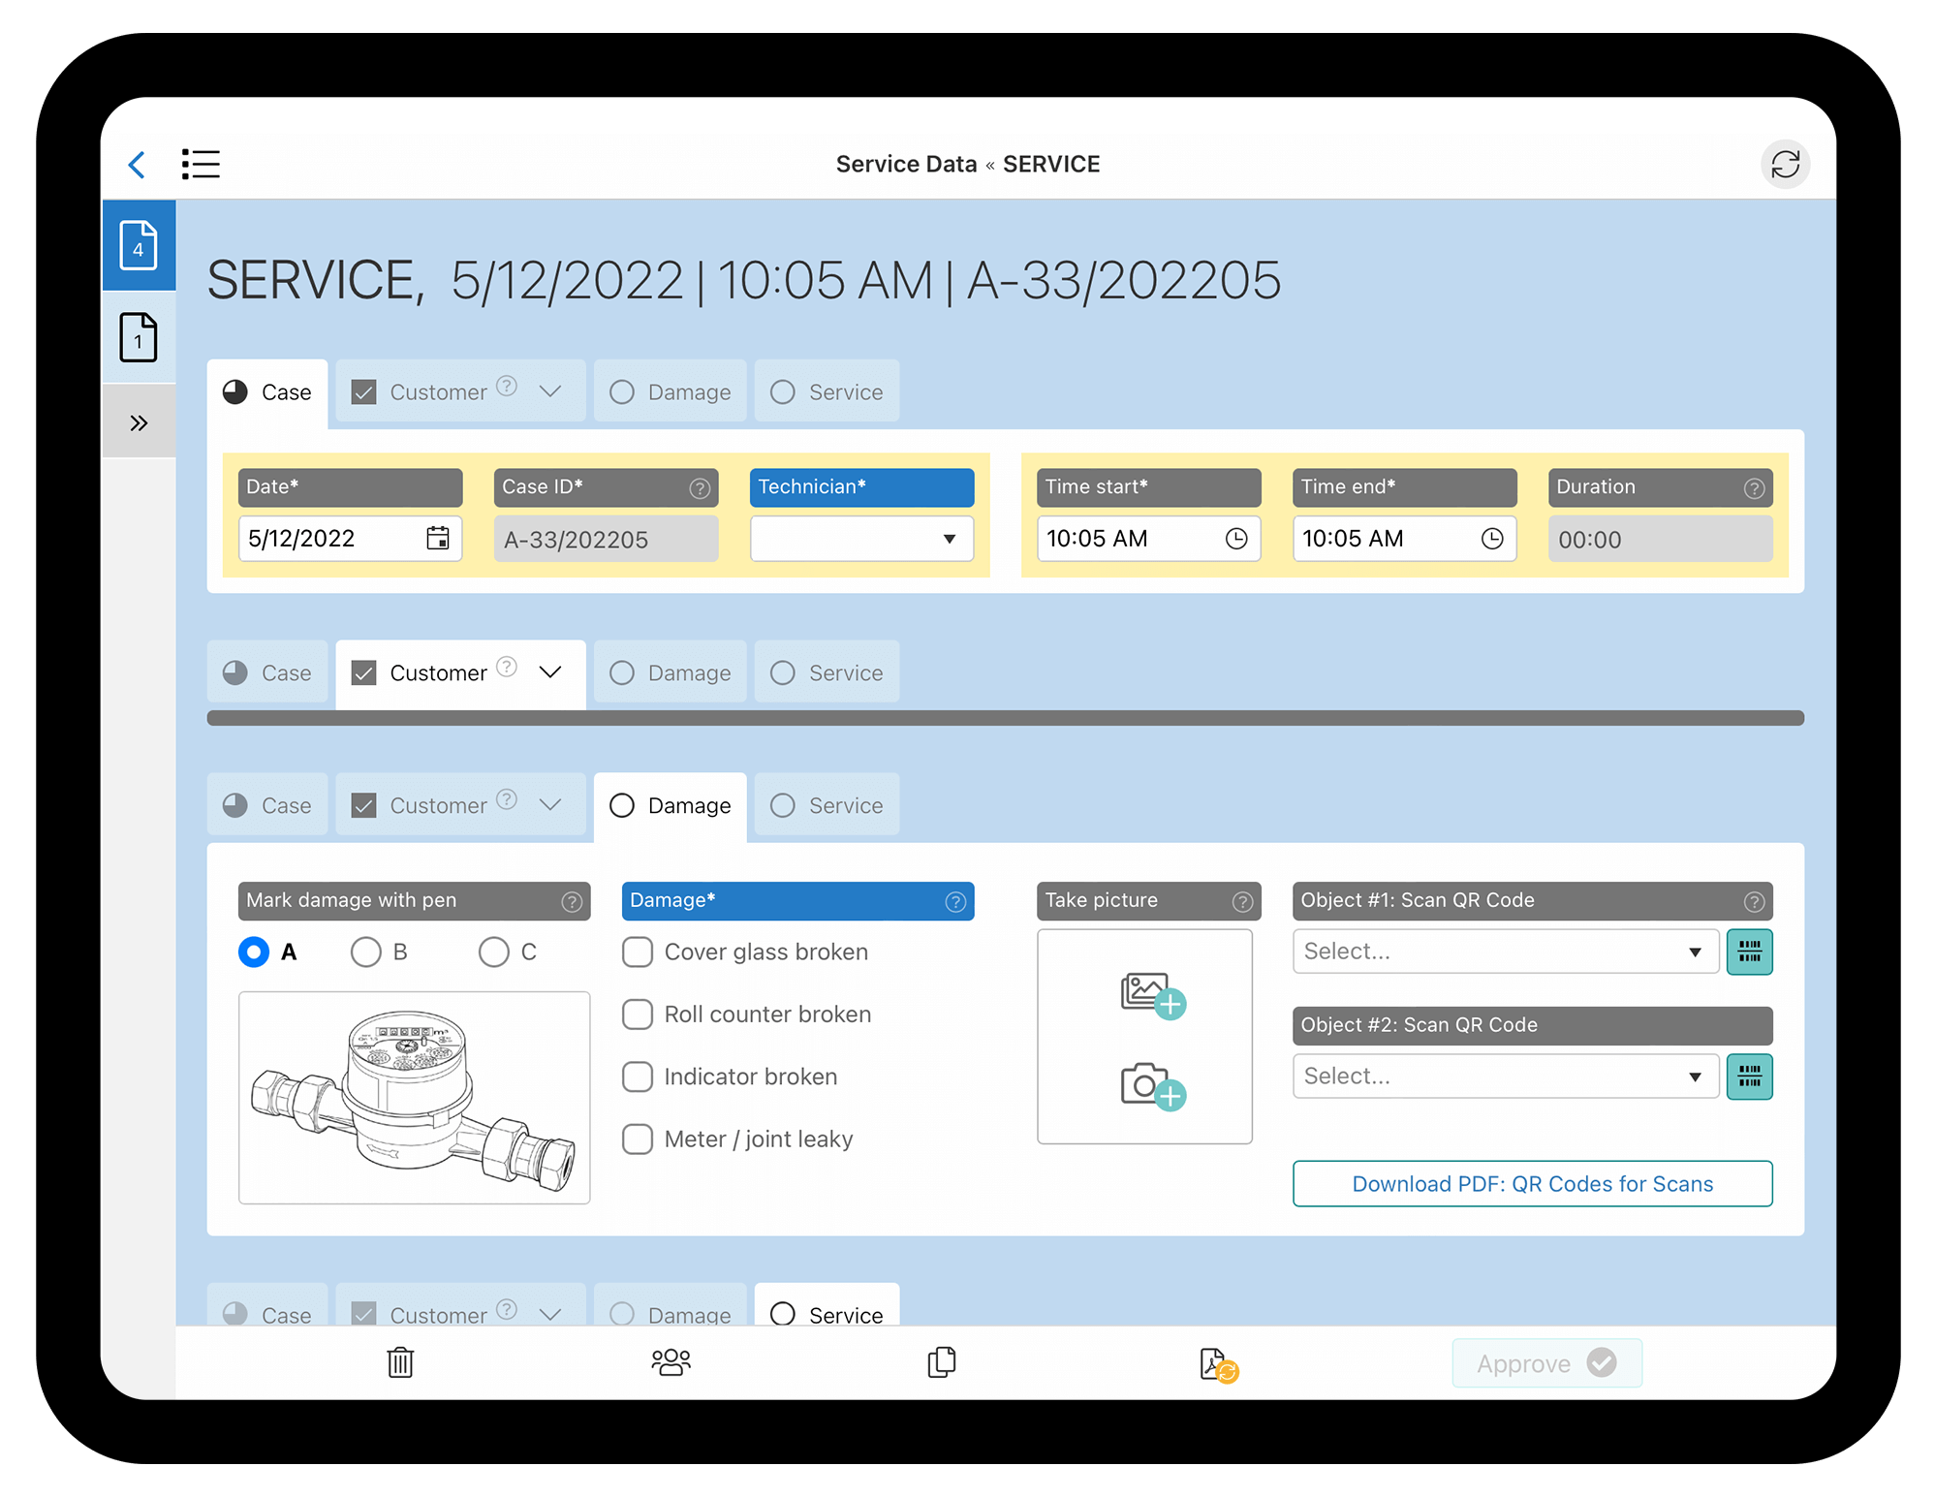This screenshot has height=1498, width=1935.
Task: Click the trash delete icon
Action: click(400, 1362)
